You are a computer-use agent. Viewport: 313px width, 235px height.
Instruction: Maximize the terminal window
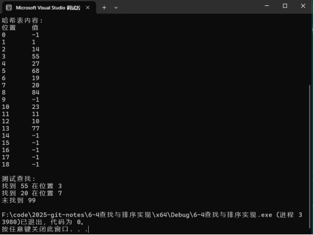coord(285,6)
